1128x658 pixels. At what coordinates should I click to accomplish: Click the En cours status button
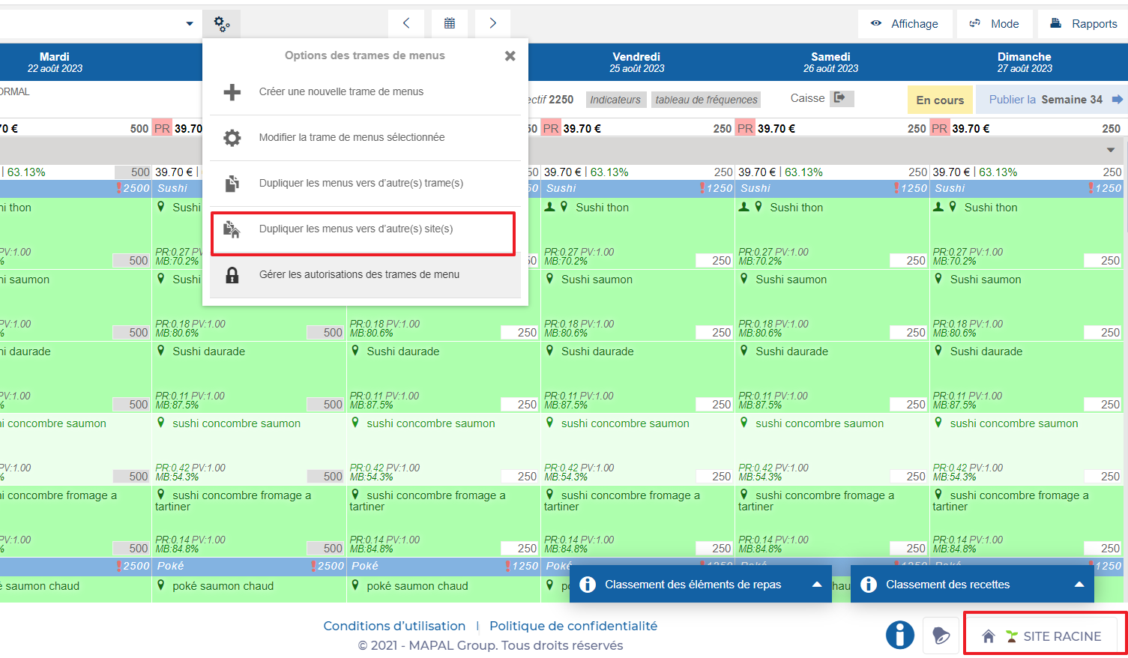pos(940,100)
